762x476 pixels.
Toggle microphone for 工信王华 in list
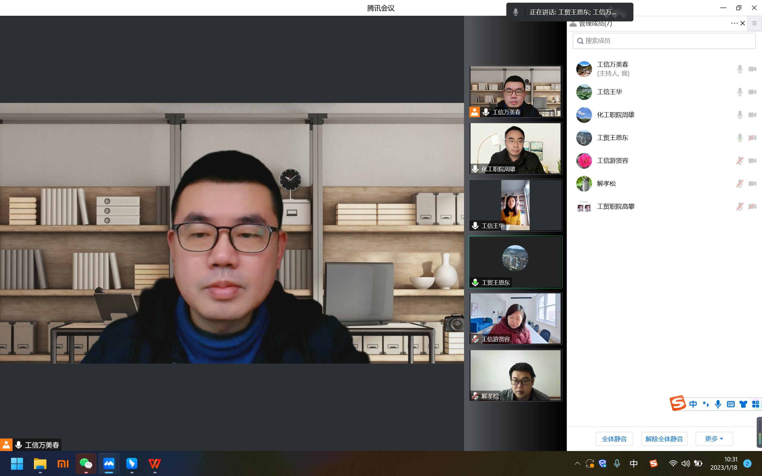point(739,92)
